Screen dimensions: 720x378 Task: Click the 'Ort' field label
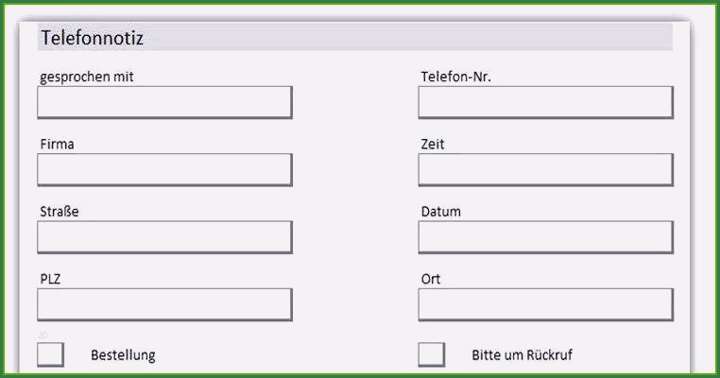click(x=431, y=280)
